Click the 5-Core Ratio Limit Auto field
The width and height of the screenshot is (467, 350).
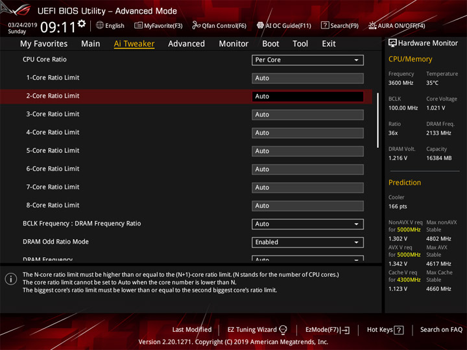click(x=307, y=151)
